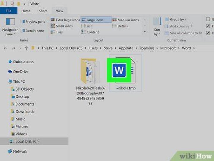This screenshot has height=161, width=214.
Task: Open the Nikola Tesla Biography folder
Action: pyautogui.click(x=88, y=71)
